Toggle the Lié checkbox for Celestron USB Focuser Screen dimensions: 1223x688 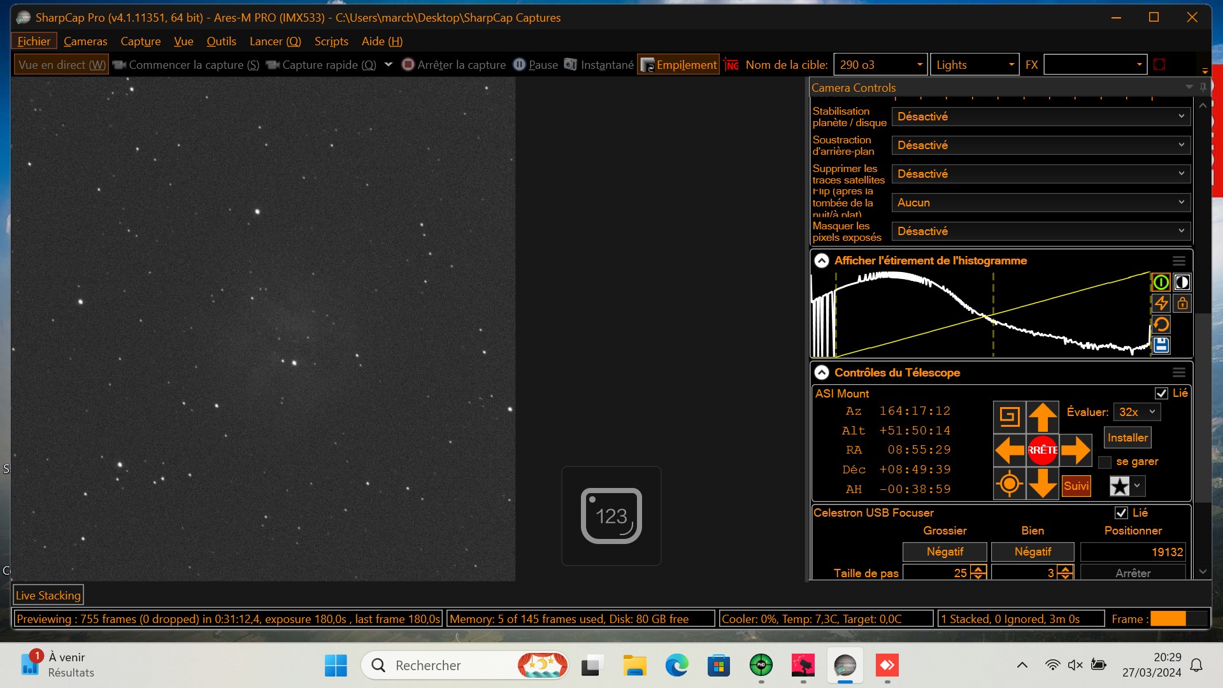[1121, 513]
